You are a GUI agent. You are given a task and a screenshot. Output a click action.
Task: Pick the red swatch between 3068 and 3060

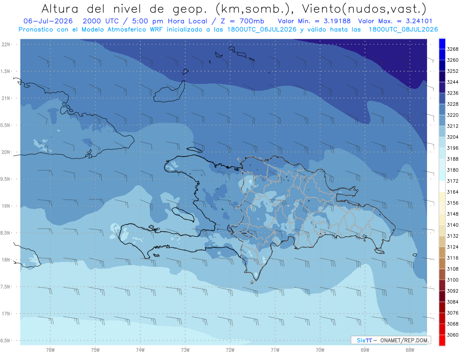click(442, 329)
